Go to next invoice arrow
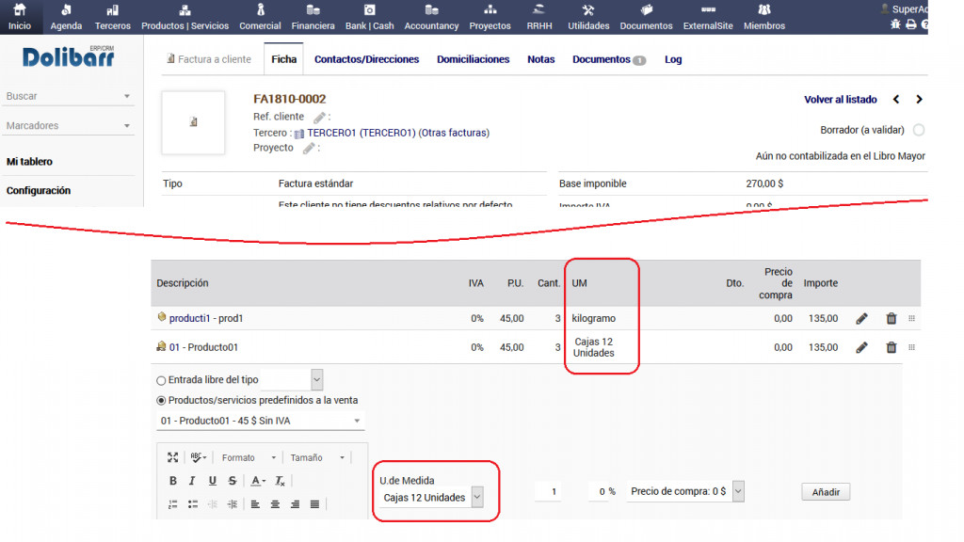This screenshot has height=542, width=964. pyautogui.click(x=919, y=100)
